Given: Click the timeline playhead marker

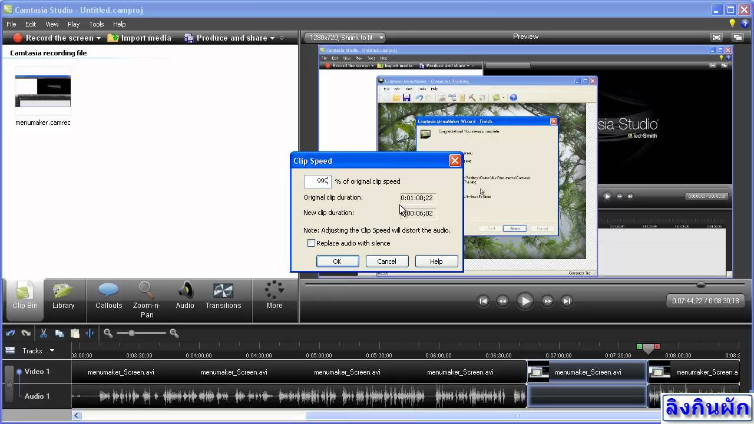Looking at the screenshot, I should 648,349.
